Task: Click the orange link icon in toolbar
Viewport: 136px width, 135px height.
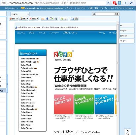Action: click(x=43, y=19)
